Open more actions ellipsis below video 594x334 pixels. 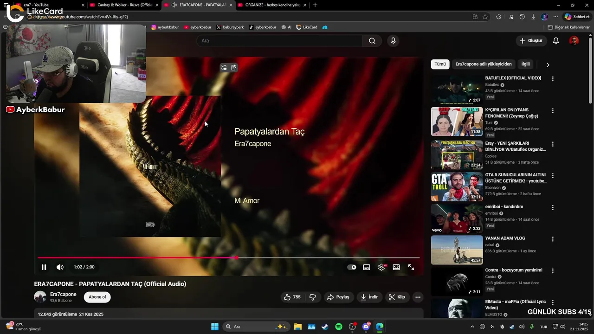(x=418, y=297)
